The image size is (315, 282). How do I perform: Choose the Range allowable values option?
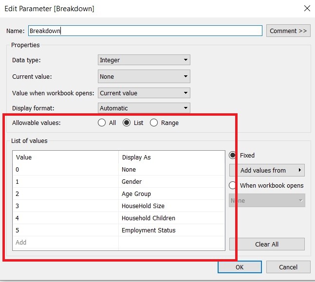click(154, 123)
